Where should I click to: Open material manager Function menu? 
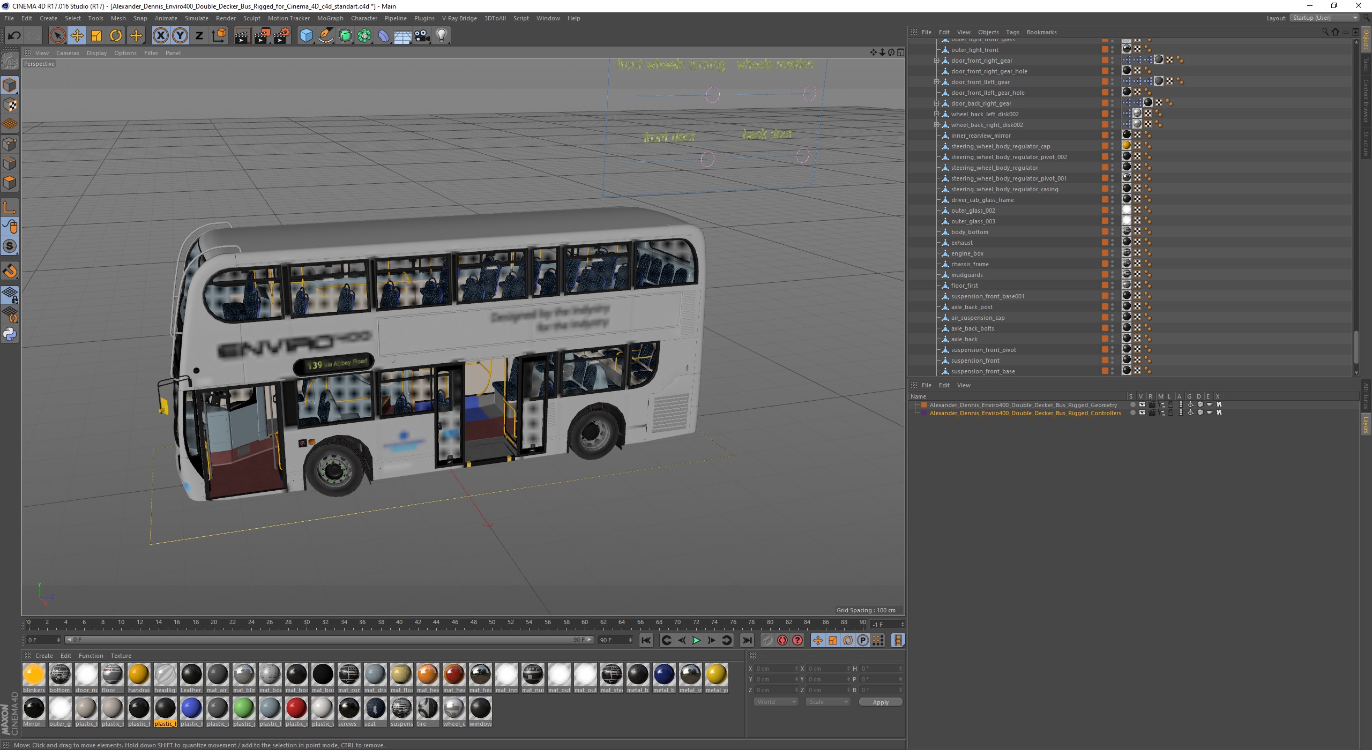click(91, 656)
